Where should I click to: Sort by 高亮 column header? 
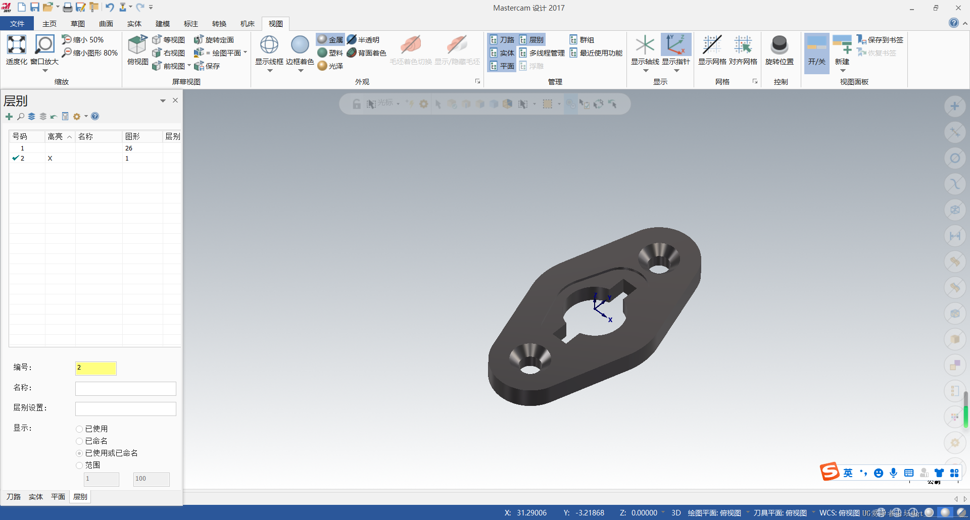click(60, 136)
